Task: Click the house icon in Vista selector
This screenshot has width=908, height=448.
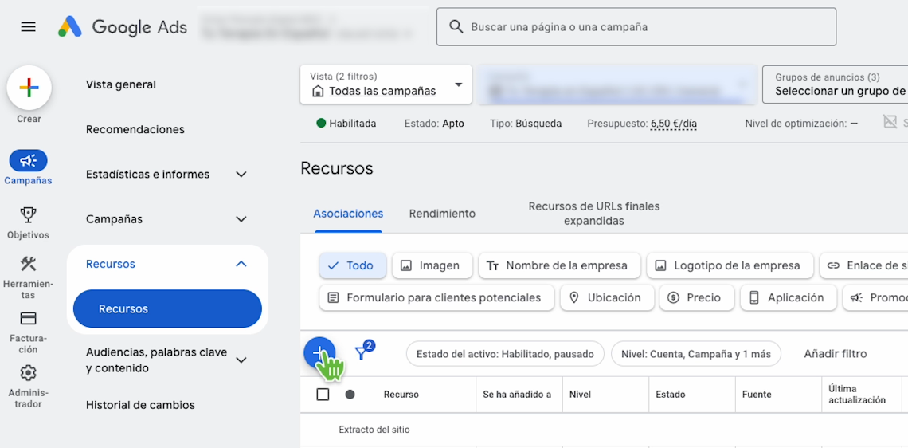Action: [318, 92]
